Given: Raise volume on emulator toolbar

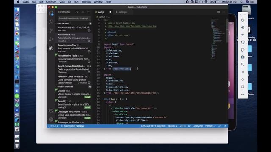Looking at the screenshot, I should coord(243,27).
